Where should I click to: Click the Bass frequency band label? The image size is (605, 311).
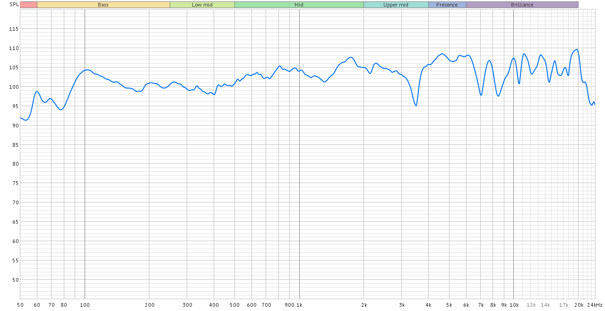(103, 5)
